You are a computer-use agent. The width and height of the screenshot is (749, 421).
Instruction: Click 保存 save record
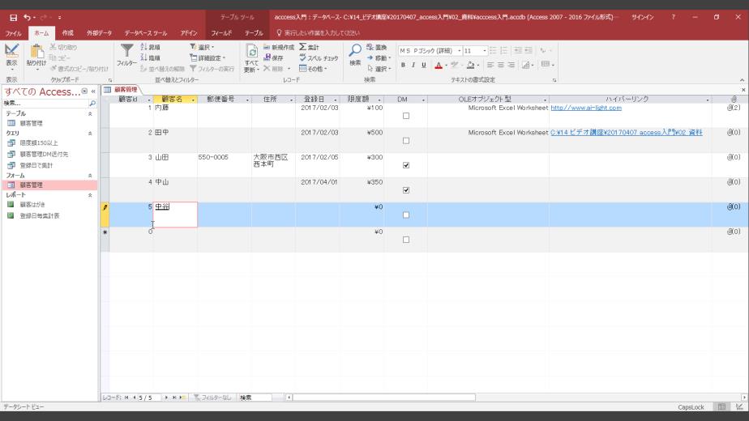point(274,57)
